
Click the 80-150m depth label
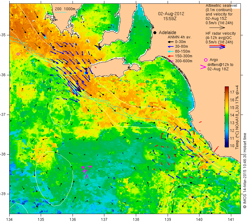point(182,51)
